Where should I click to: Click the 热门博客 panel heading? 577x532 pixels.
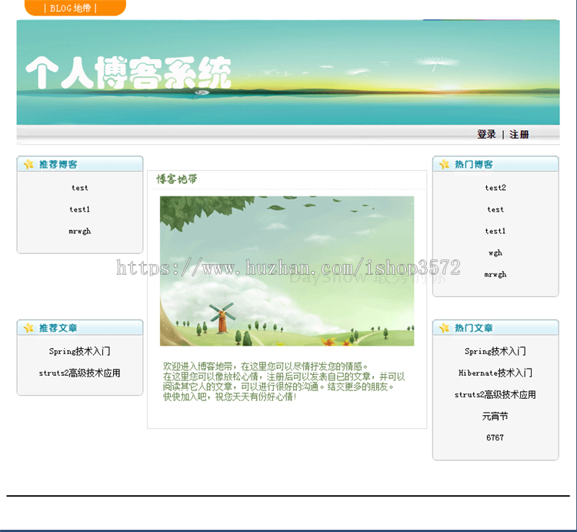click(474, 164)
